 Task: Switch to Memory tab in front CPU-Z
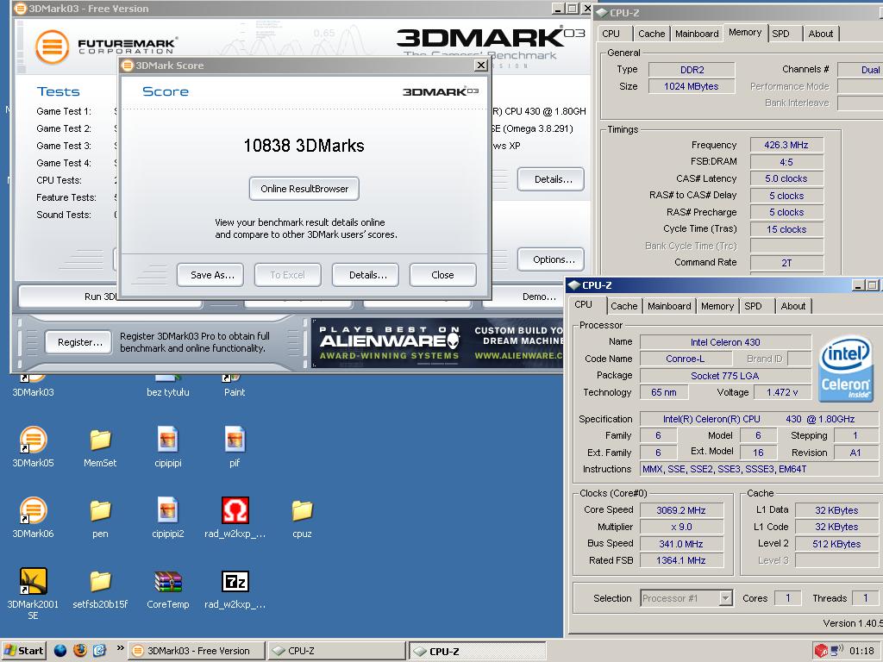(x=717, y=306)
